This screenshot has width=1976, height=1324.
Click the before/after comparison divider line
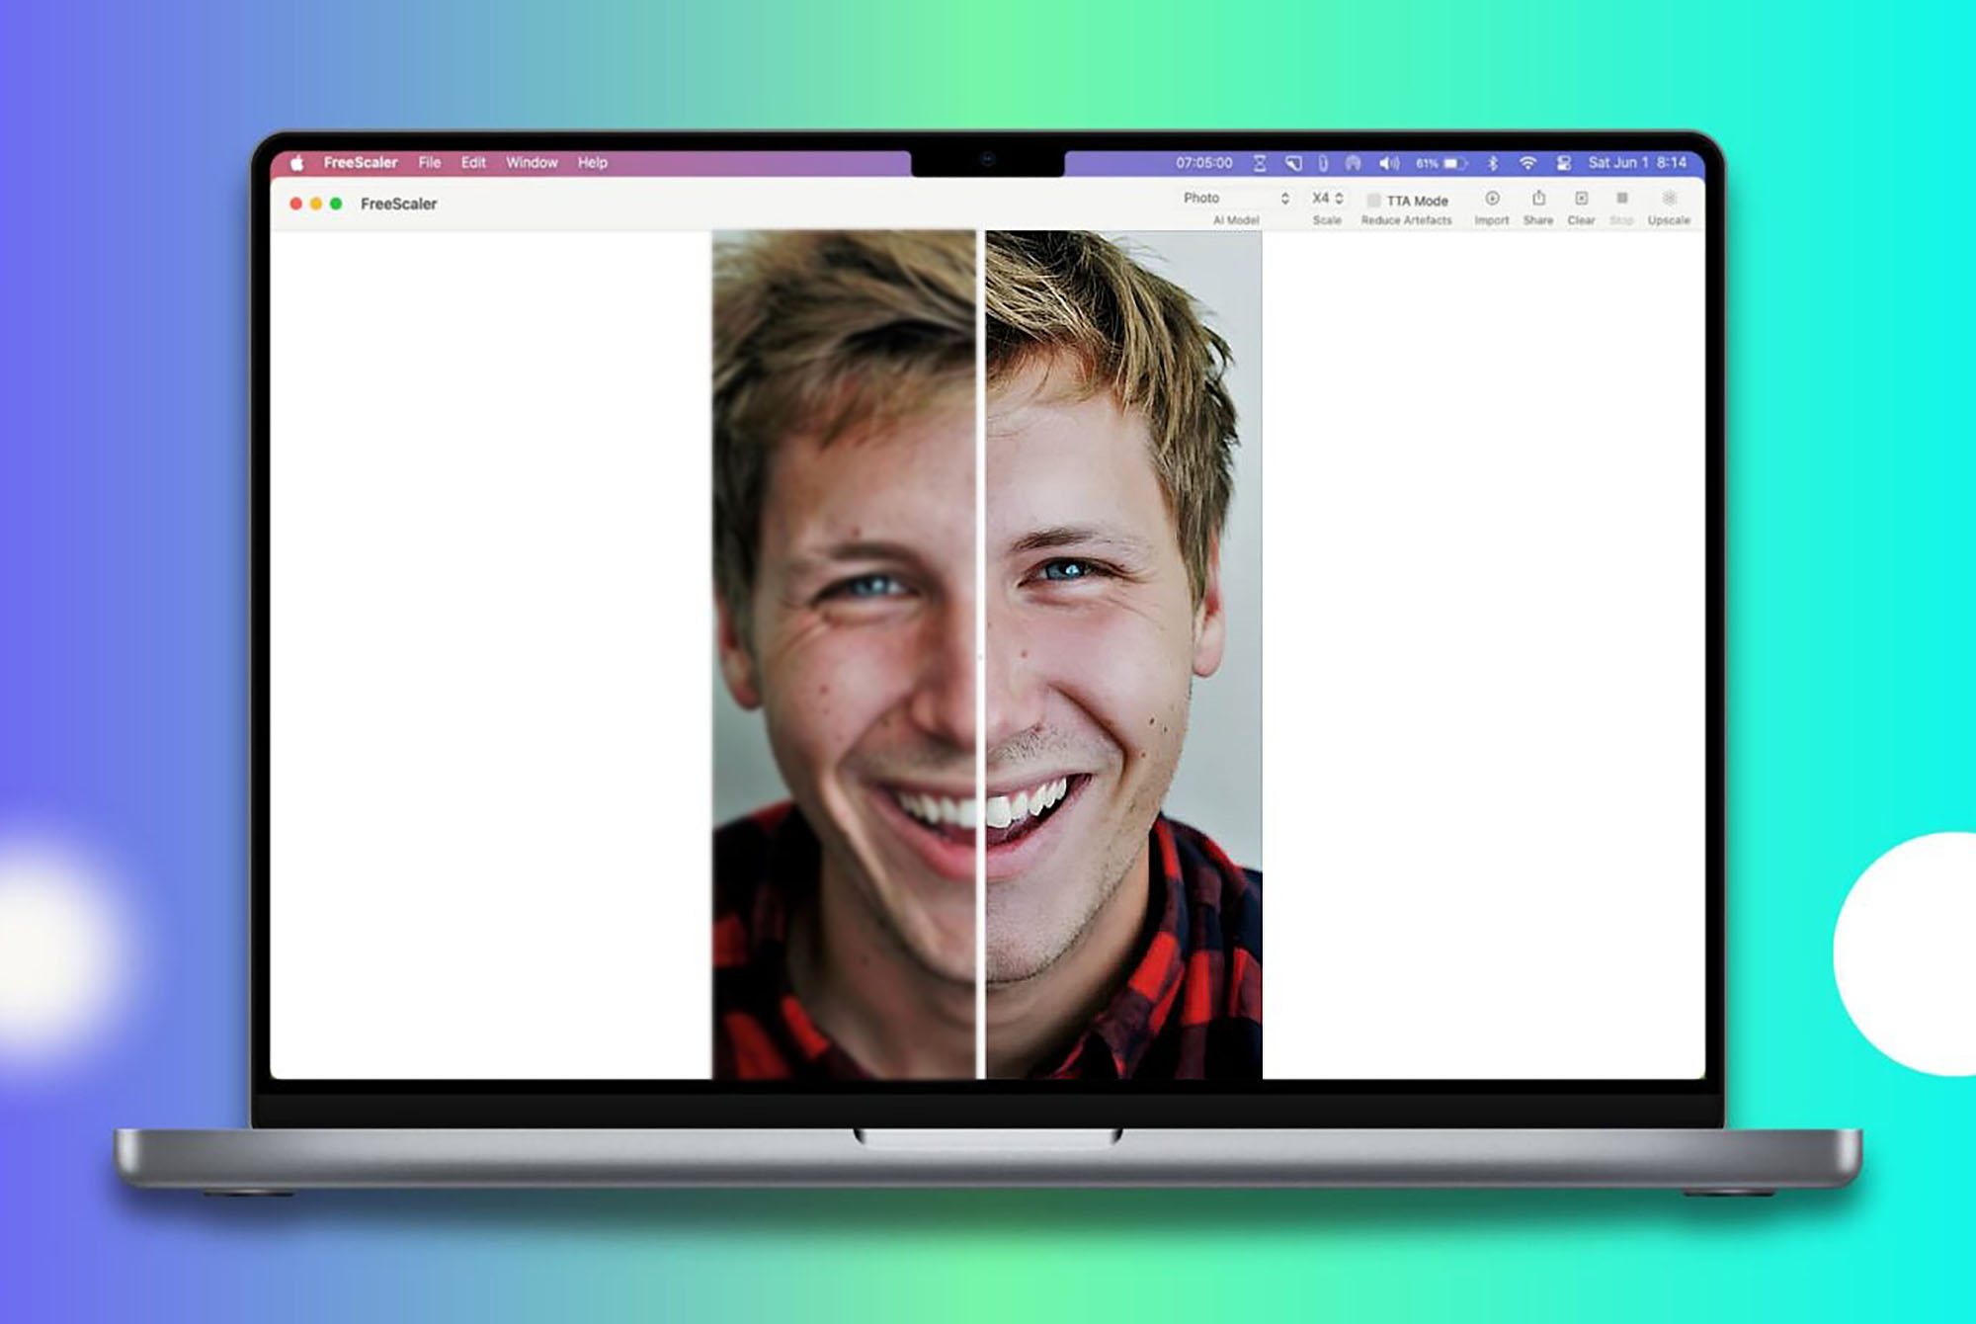981,652
